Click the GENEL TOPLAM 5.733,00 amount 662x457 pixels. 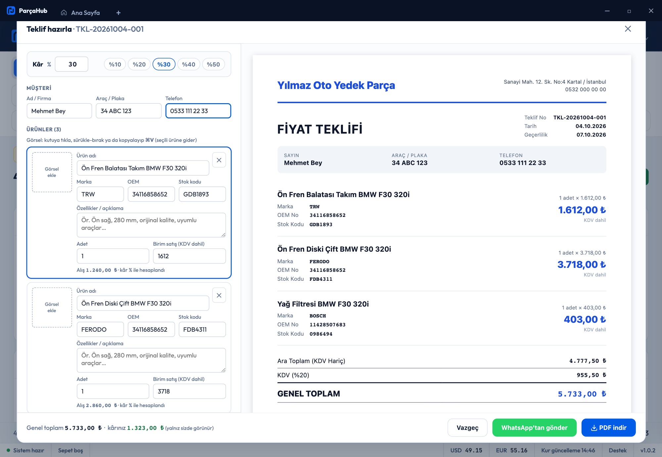click(582, 394)
